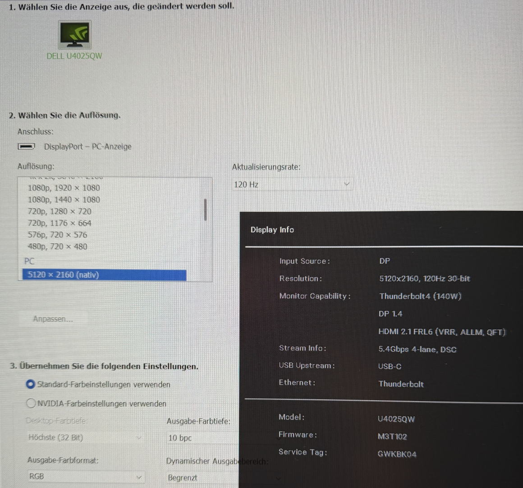This screenshot has width=523, height=488.
Task: Open the Aktualisierungsrate 120 Hz dropdown
Action: [292, 184]
